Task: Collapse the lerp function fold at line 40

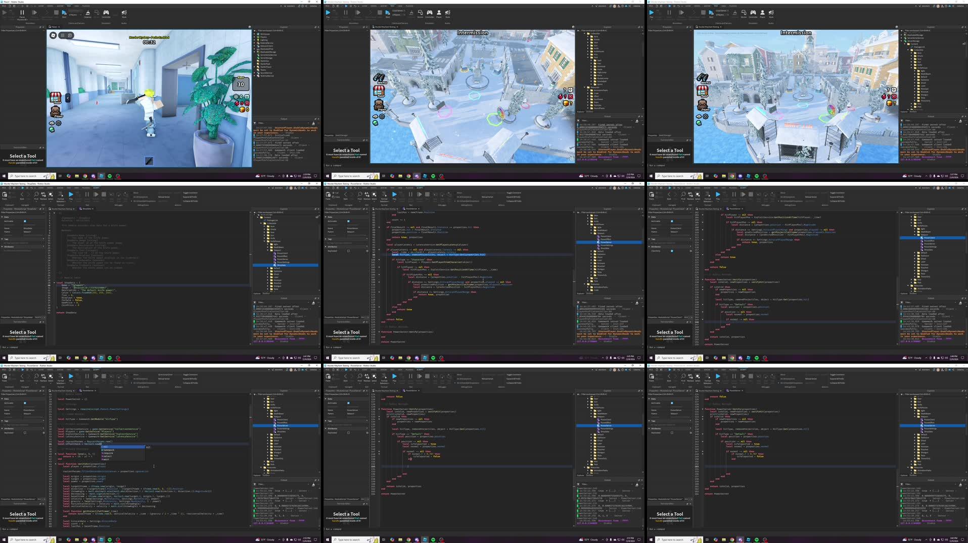Action: pyautogui.click(x=56, y=454)
